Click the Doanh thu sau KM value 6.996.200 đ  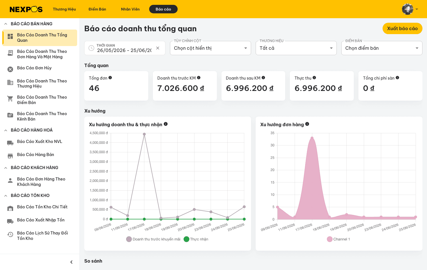point(250,88)
